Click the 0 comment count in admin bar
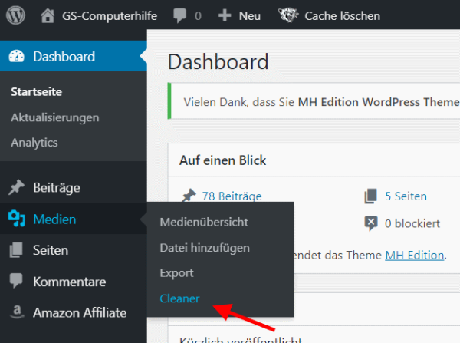Screen dimensions: 460x343 [x=198, y=16]
